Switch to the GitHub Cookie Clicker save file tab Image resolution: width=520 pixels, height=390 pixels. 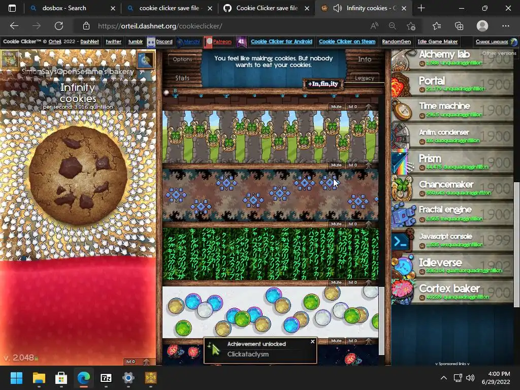(267, 8)
